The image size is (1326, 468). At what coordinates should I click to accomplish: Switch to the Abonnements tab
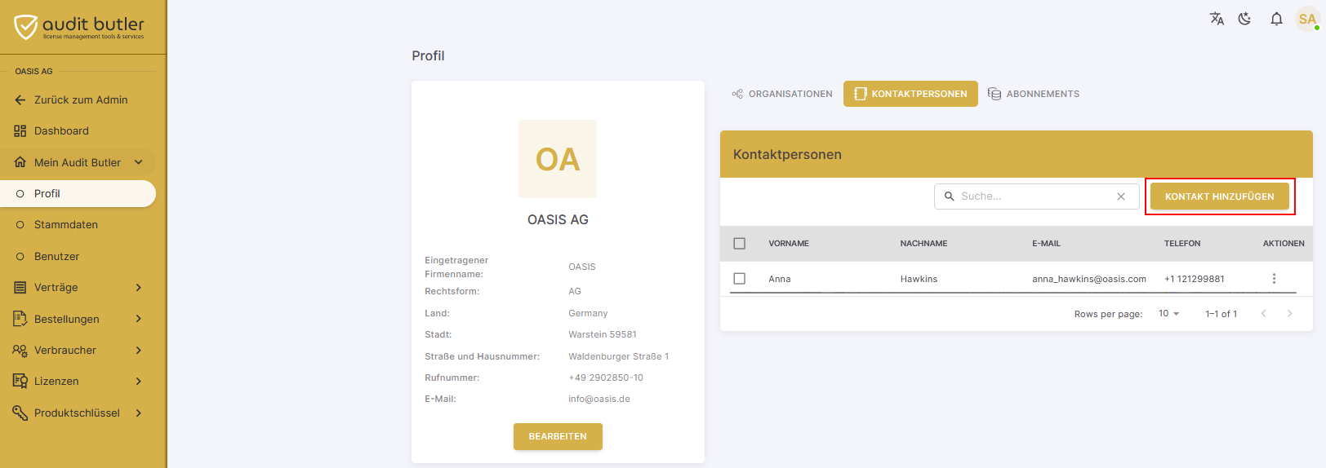pyautogui.click(x=1034, y=94)
